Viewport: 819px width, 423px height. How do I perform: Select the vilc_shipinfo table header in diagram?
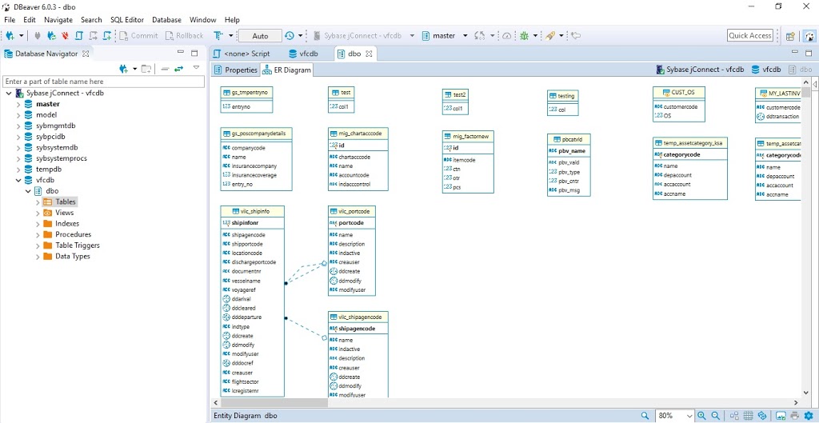(252, 211)
